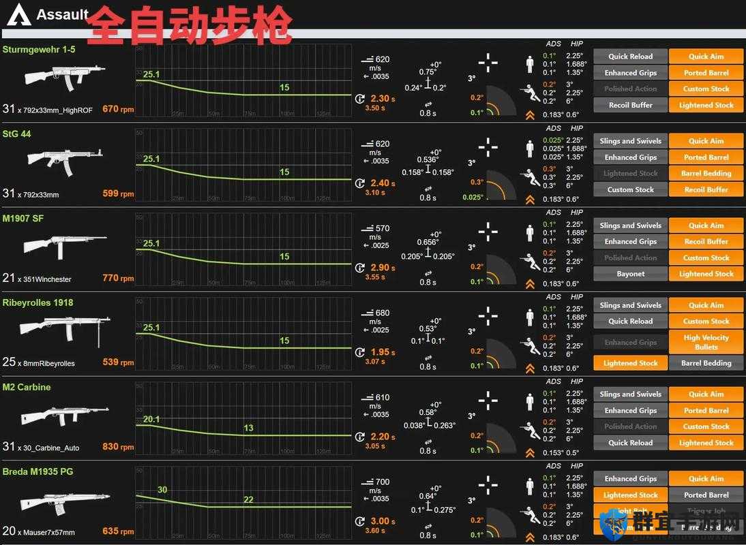Click the Sturmgewehr 1-5 crouching soldier icon
The height and width of the screenshot is (545, 746).
click(530, 93)
